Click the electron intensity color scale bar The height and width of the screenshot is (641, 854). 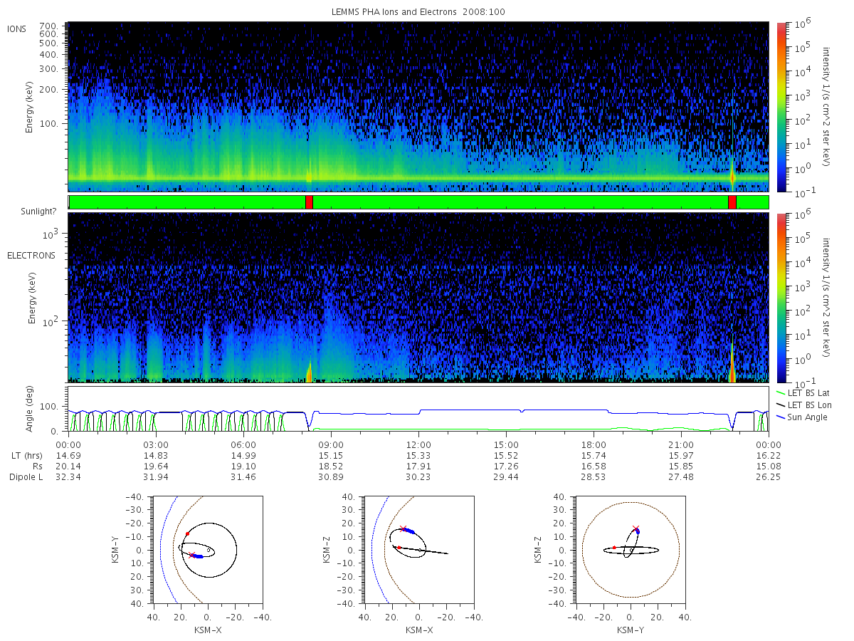[781, 298]
